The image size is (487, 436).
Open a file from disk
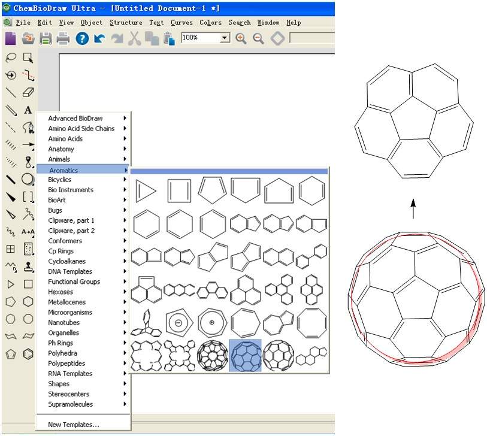[x=28, y=38]
